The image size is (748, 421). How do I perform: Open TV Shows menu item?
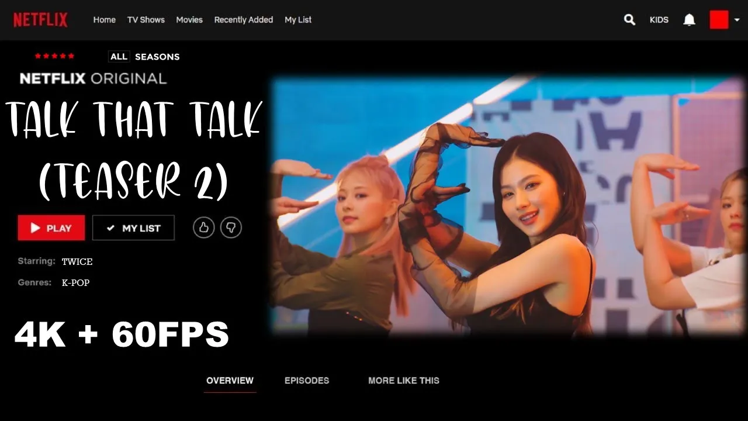[x=146, y=20]
